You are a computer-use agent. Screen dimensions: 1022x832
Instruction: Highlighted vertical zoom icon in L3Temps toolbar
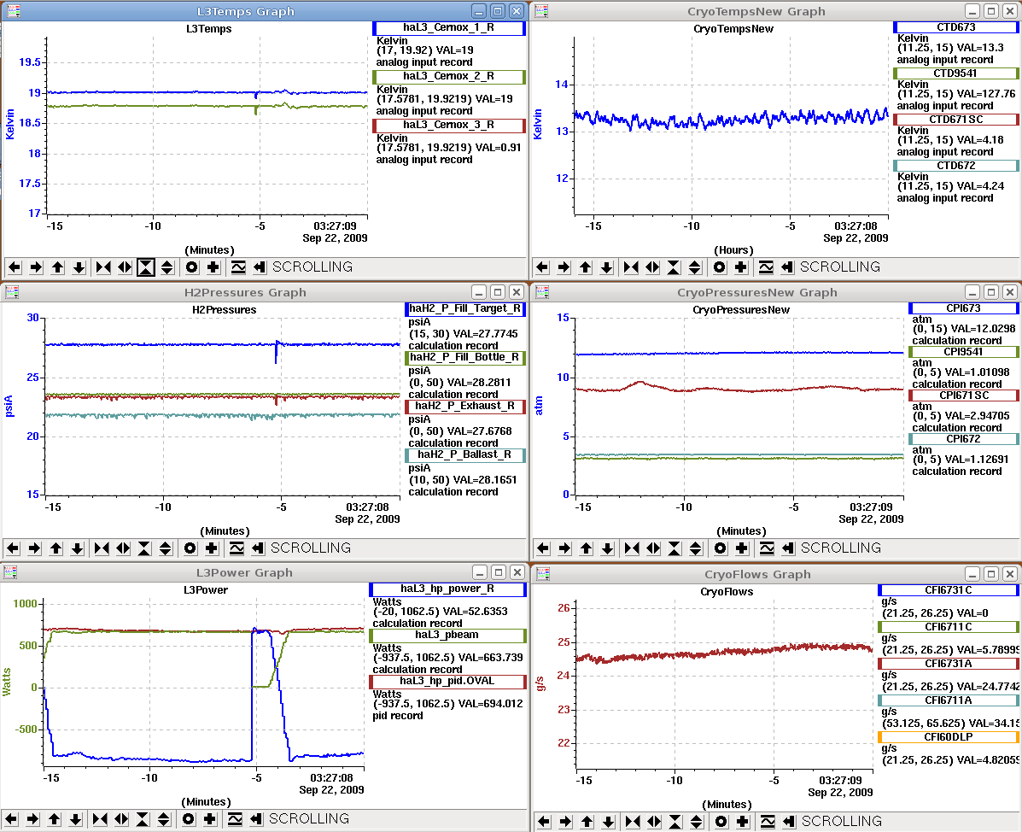[146, 267]
